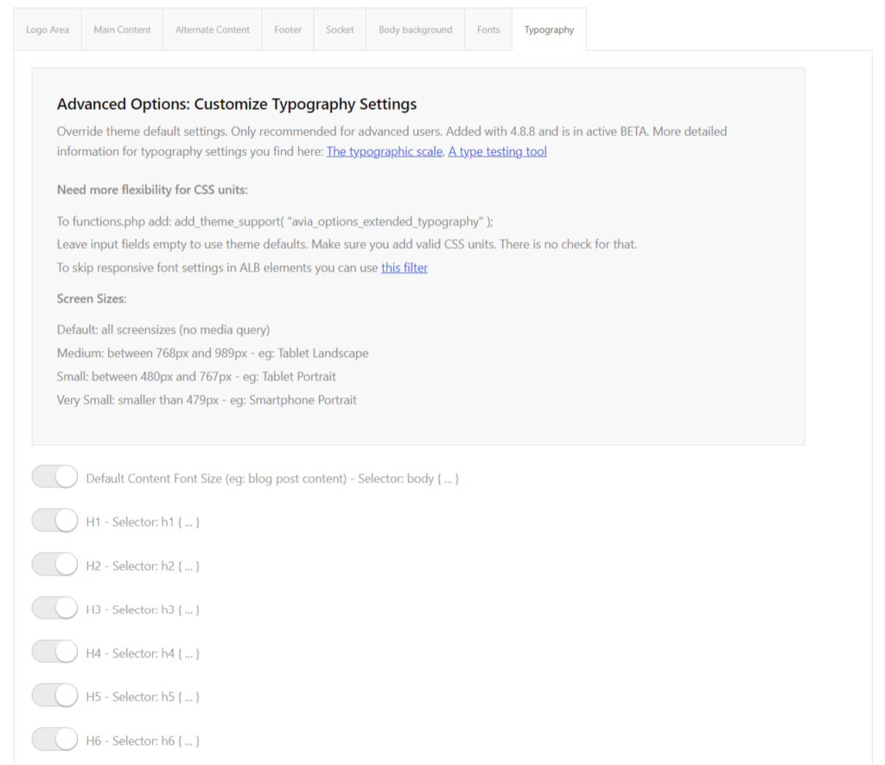Image resolution: width=885 pixels, height=765 pixels.
Task: Follow the A type testing tool link
Action: 497,151
